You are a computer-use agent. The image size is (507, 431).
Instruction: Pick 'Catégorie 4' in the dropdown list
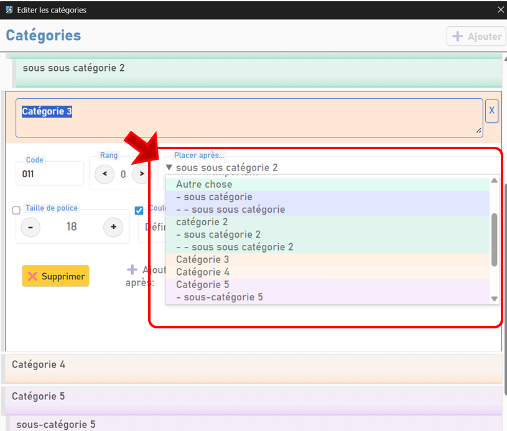[x=327, y=272]
